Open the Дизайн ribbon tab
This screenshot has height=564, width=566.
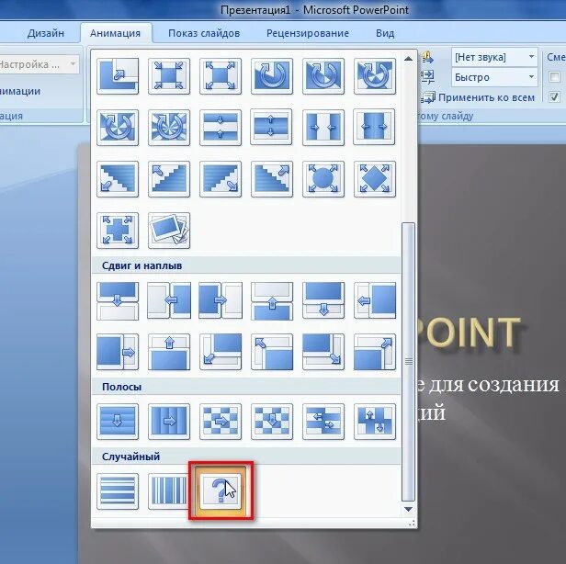coord(46,33)
